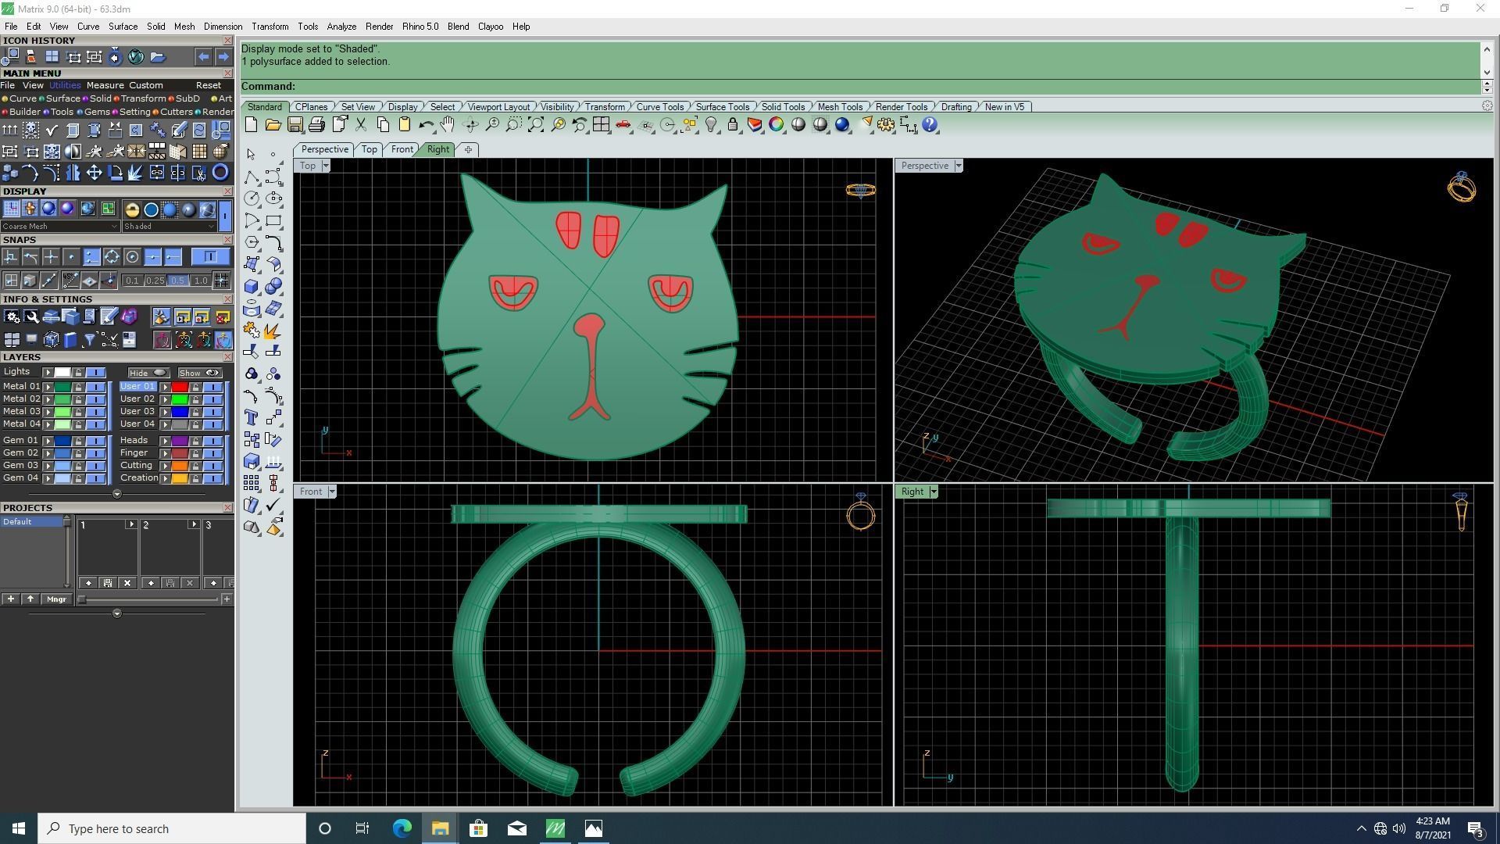The image size is (1500, 844).
Task: Open the Shaded display mode dropdown
Action: click(x=169, y=227)
